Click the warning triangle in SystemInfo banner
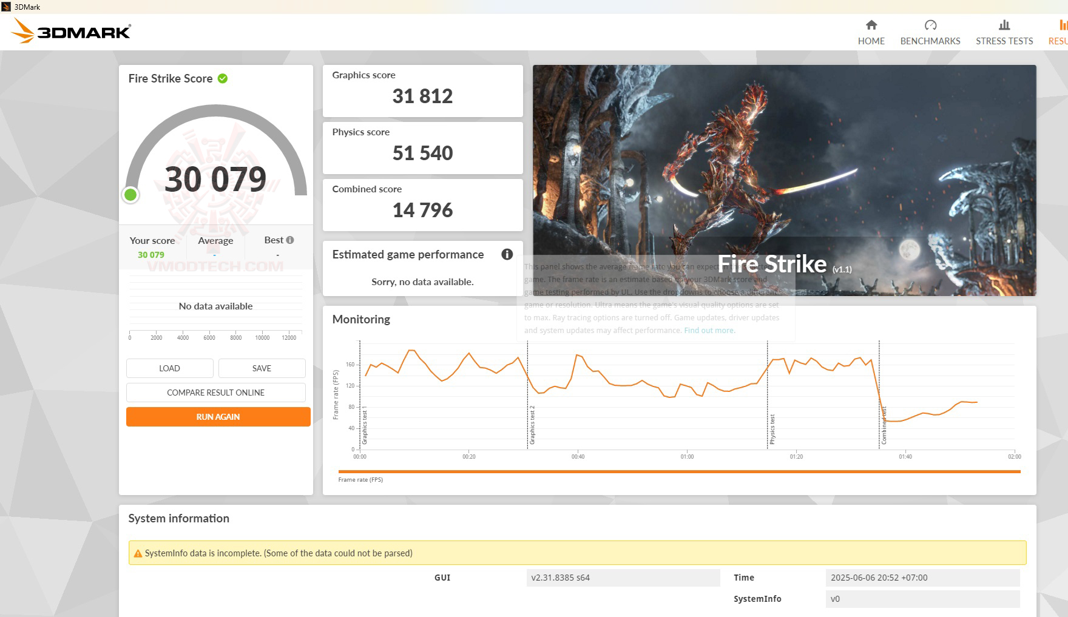Viewport: 1068px width, 617px height. tap(138, 553)
